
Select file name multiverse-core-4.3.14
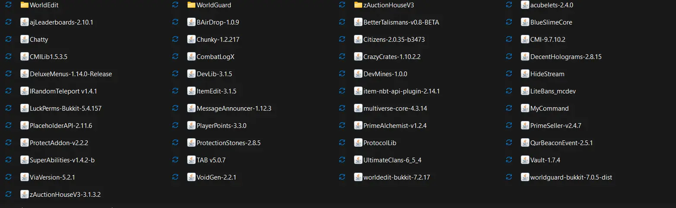pos(395,109)
